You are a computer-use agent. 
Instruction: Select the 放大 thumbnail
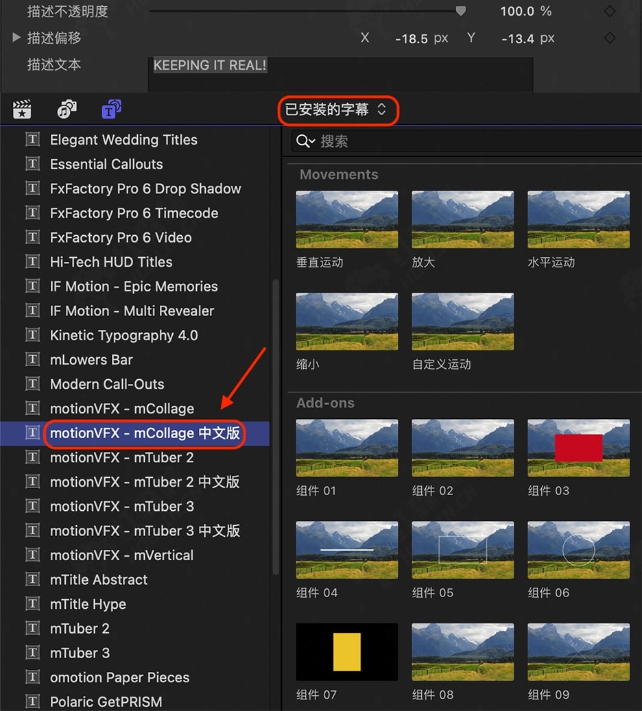[x=463, y=219]
